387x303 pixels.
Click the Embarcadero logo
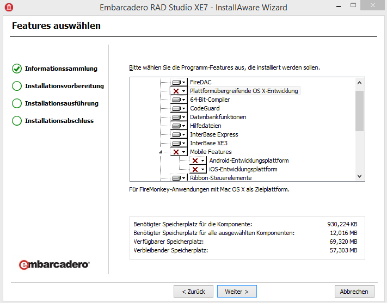tap(54, 264)
